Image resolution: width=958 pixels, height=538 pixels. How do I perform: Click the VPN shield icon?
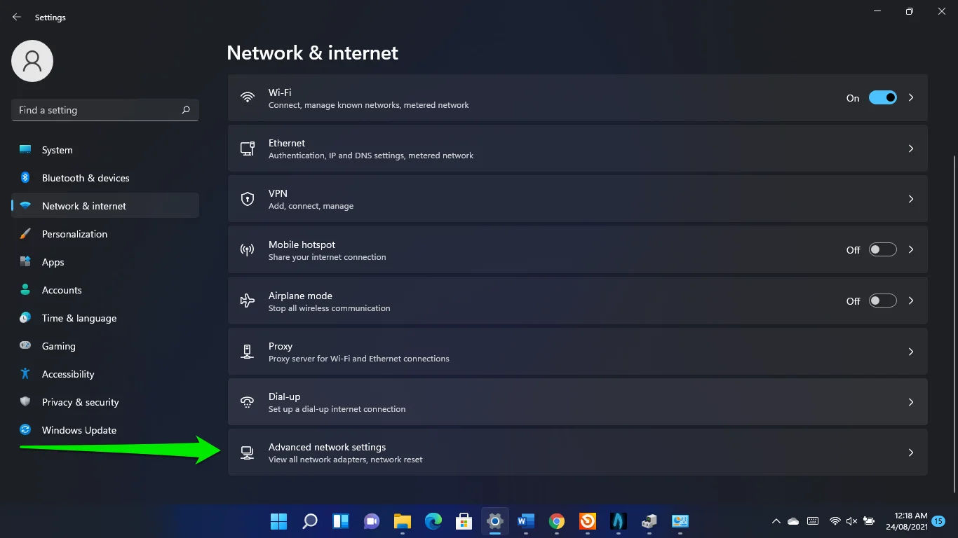[248, 199]
